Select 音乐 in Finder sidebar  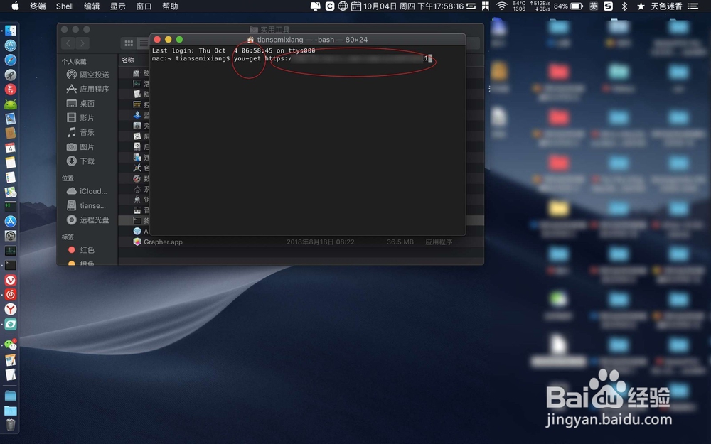pyautogui.click(x=80, y=132)
